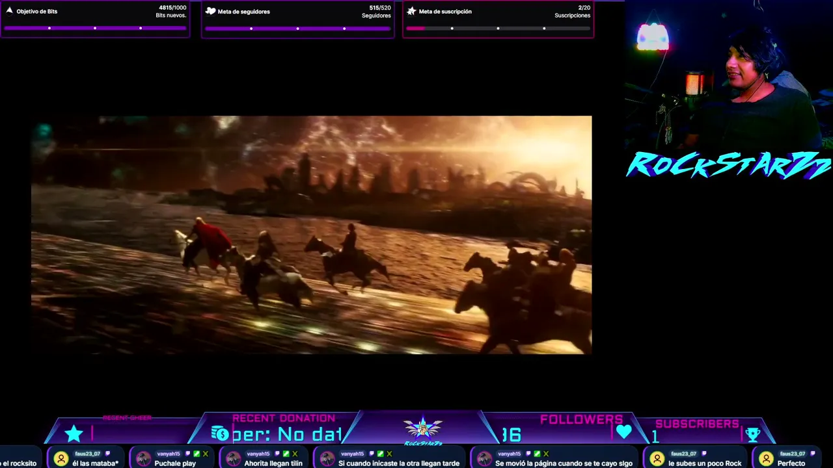Click the chat message "le subes un poco Rock"
Image resolution: width=833 pixels, height=468 pixels.
[705, 463]
